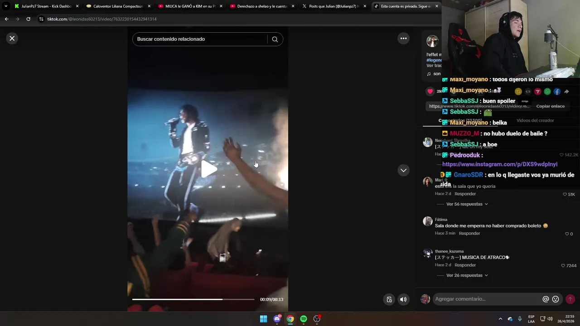This screenshot has height=326, width=580.
Task: Go to the next video with the down chevron
Action: (403, 170)
